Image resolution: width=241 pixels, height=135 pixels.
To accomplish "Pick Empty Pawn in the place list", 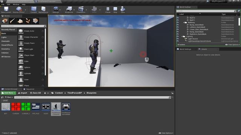I will point(31,43).
